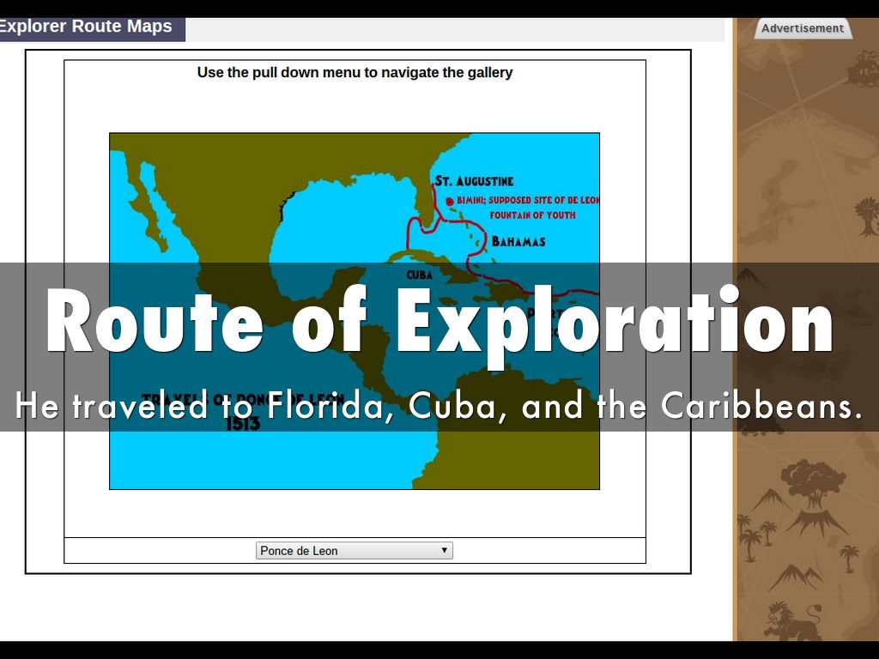Image resolution: width=879 pixels, height=659 pixels.
Task: Click the sailing ship icon in sidebar
Action: point(862,70)
